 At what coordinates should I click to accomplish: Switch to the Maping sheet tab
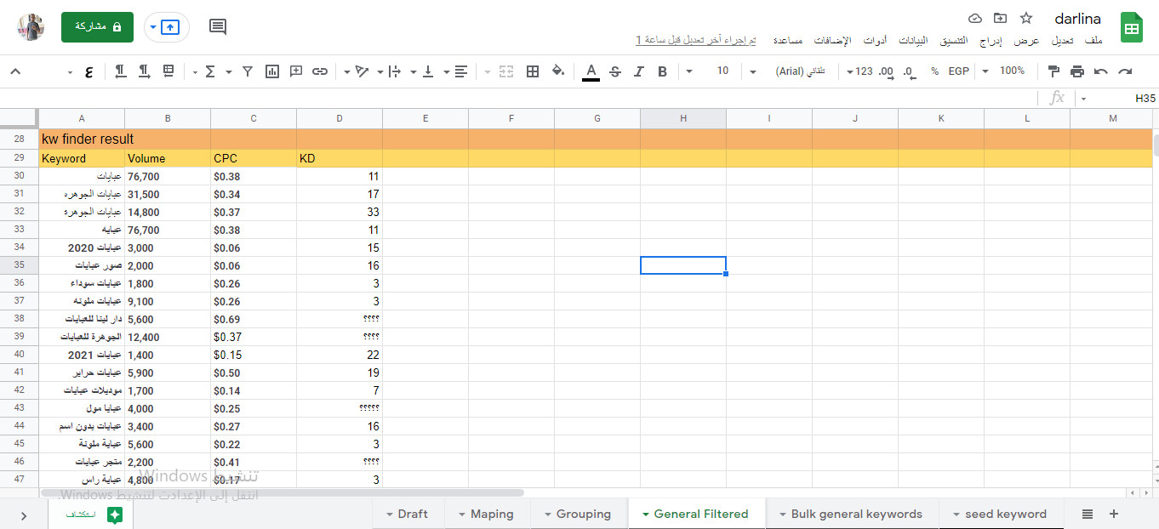tap(485, 514)
